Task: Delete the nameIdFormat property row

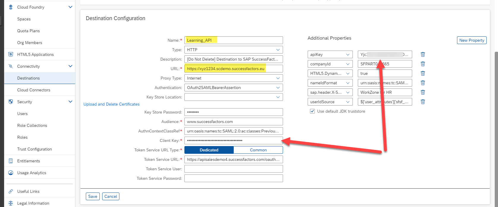Action: 423,83
